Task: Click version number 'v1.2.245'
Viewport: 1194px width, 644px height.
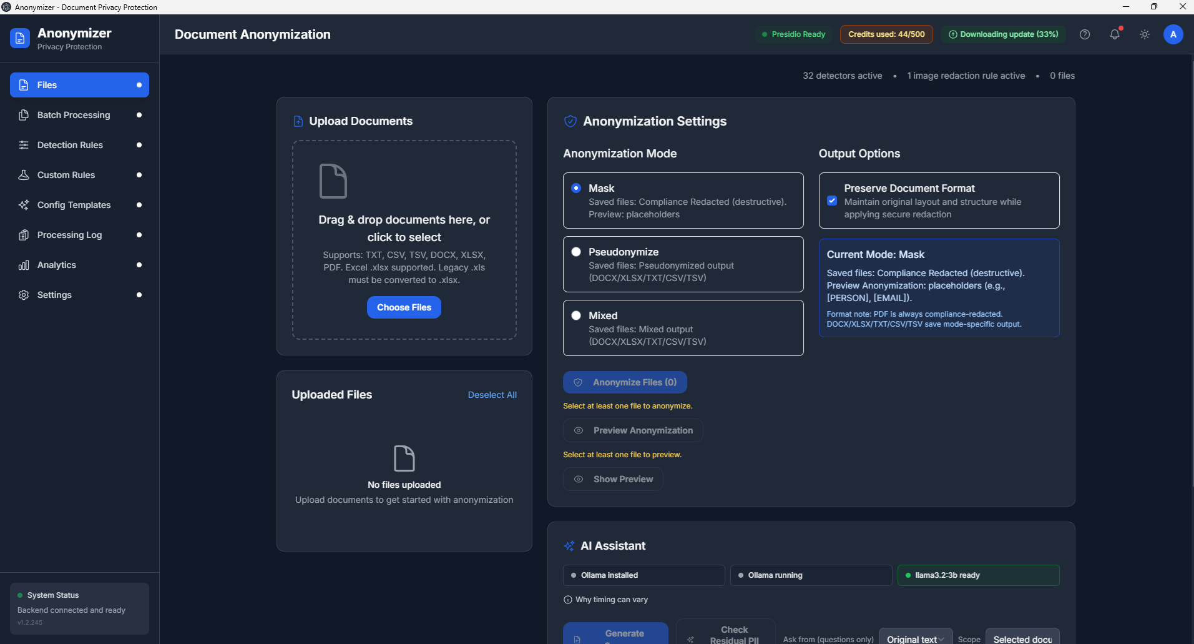Action: click(30, 623)
